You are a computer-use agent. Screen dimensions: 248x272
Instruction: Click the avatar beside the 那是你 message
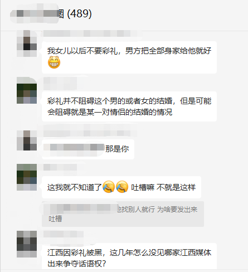point(27,140)
